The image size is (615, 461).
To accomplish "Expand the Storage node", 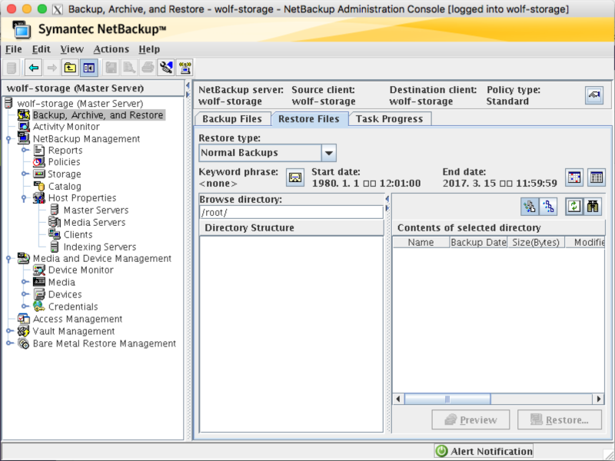I will [x=25, y=174].
